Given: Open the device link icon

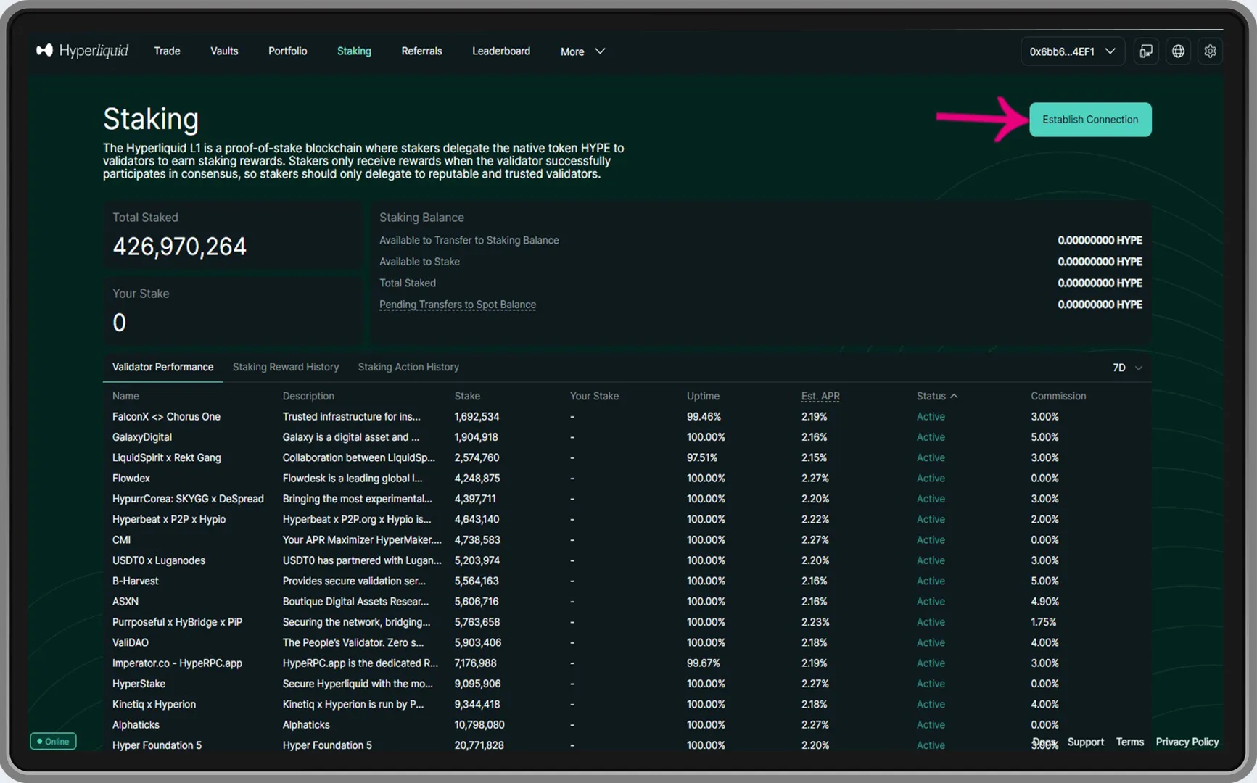Looking at the screenshot, I should tap(1146, 51).
